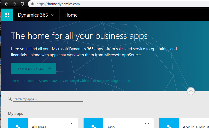Reload the page with the refresh icon
Image resolution: width=209 pixels, height=128 pixels.
tap(22, 4)
